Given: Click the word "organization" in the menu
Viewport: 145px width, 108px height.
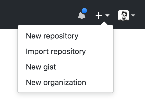Looking at the screenshot, I should (x=65, y=83).
